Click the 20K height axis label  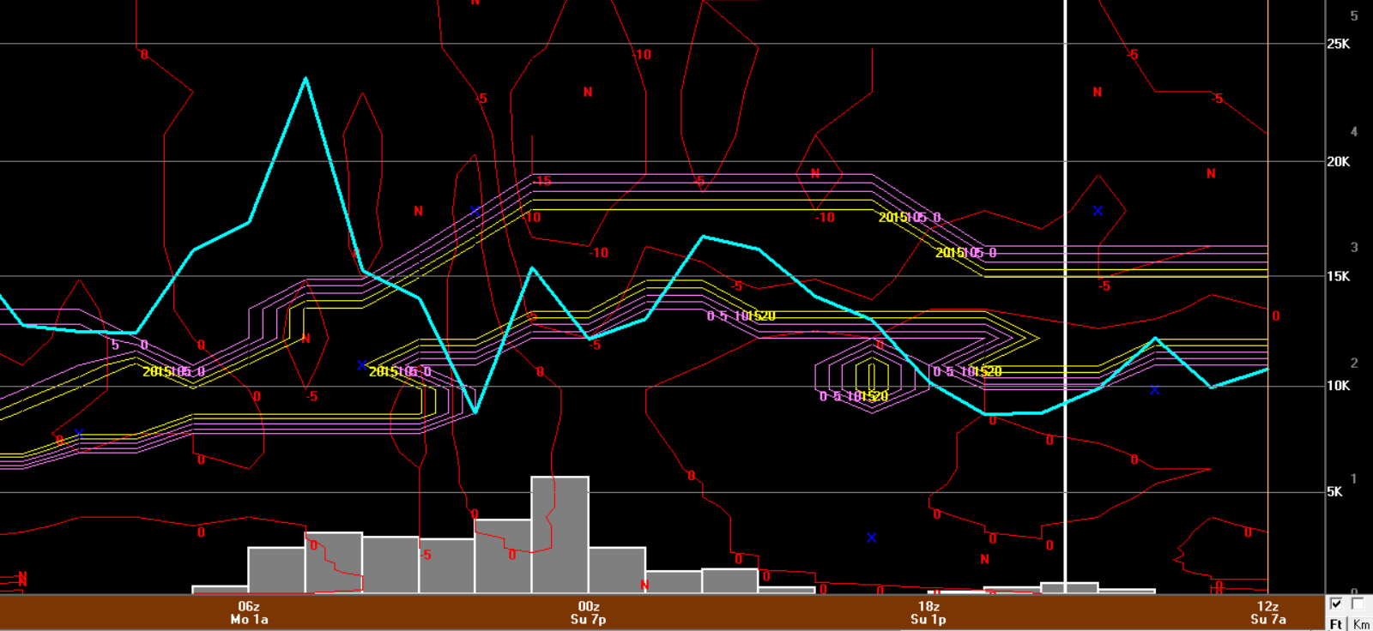(x=1338, y=161)
